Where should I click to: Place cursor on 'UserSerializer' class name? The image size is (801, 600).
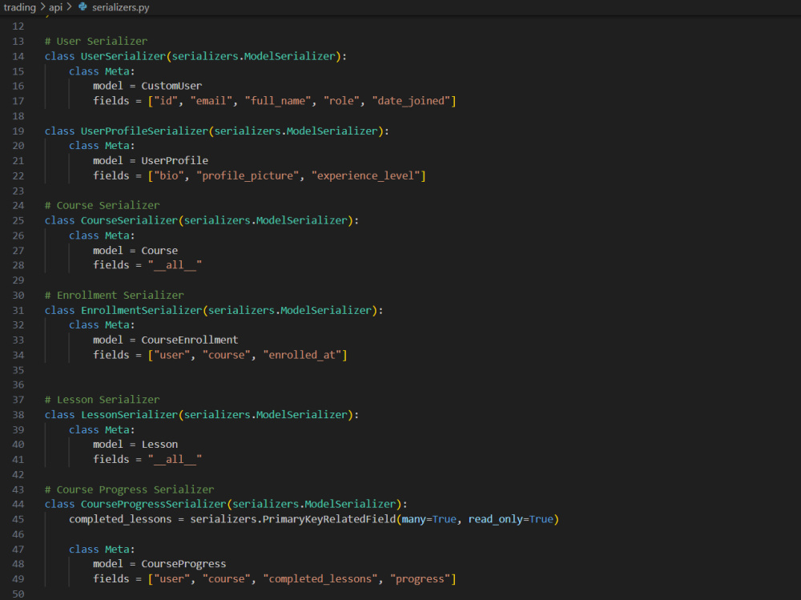pyautogui.click(x=123, y=56)
